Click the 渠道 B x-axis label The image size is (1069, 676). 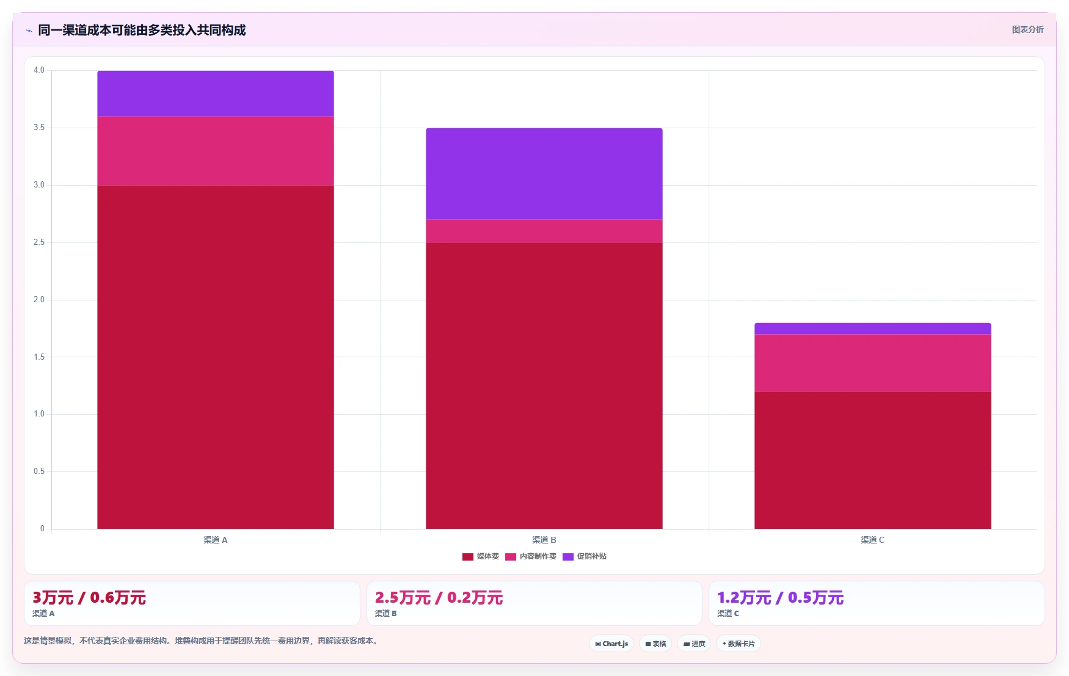[x=544, y=540]
